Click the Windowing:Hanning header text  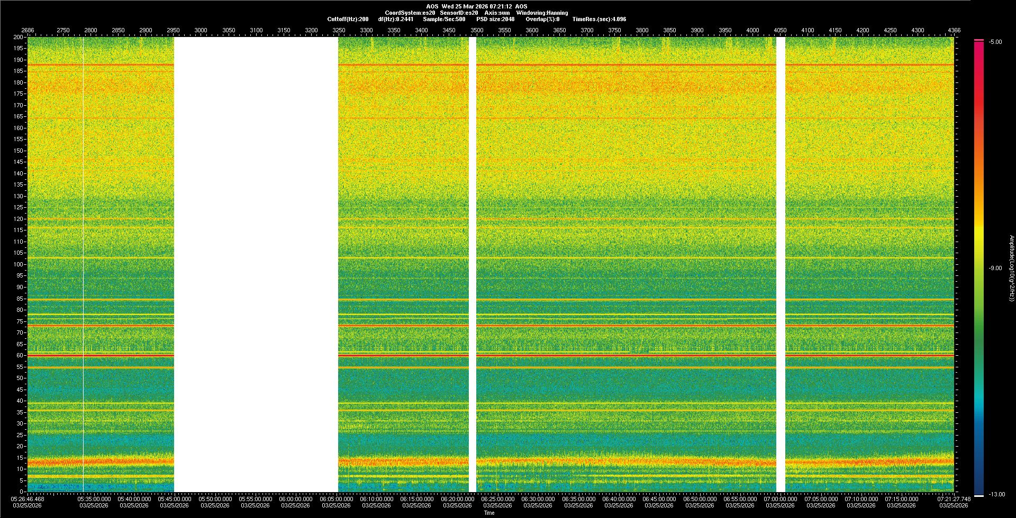542,13
